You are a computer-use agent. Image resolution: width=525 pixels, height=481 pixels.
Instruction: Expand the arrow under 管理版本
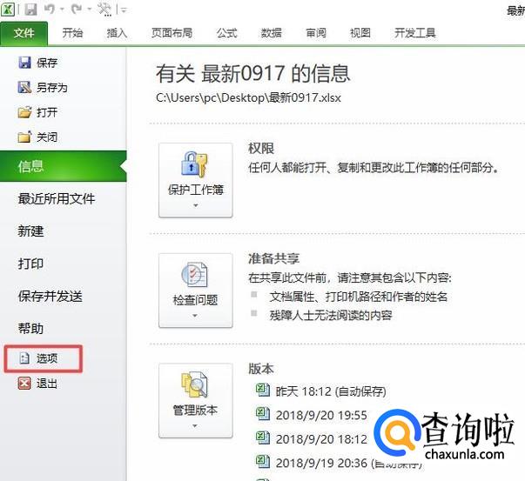[x=195, y=426]
